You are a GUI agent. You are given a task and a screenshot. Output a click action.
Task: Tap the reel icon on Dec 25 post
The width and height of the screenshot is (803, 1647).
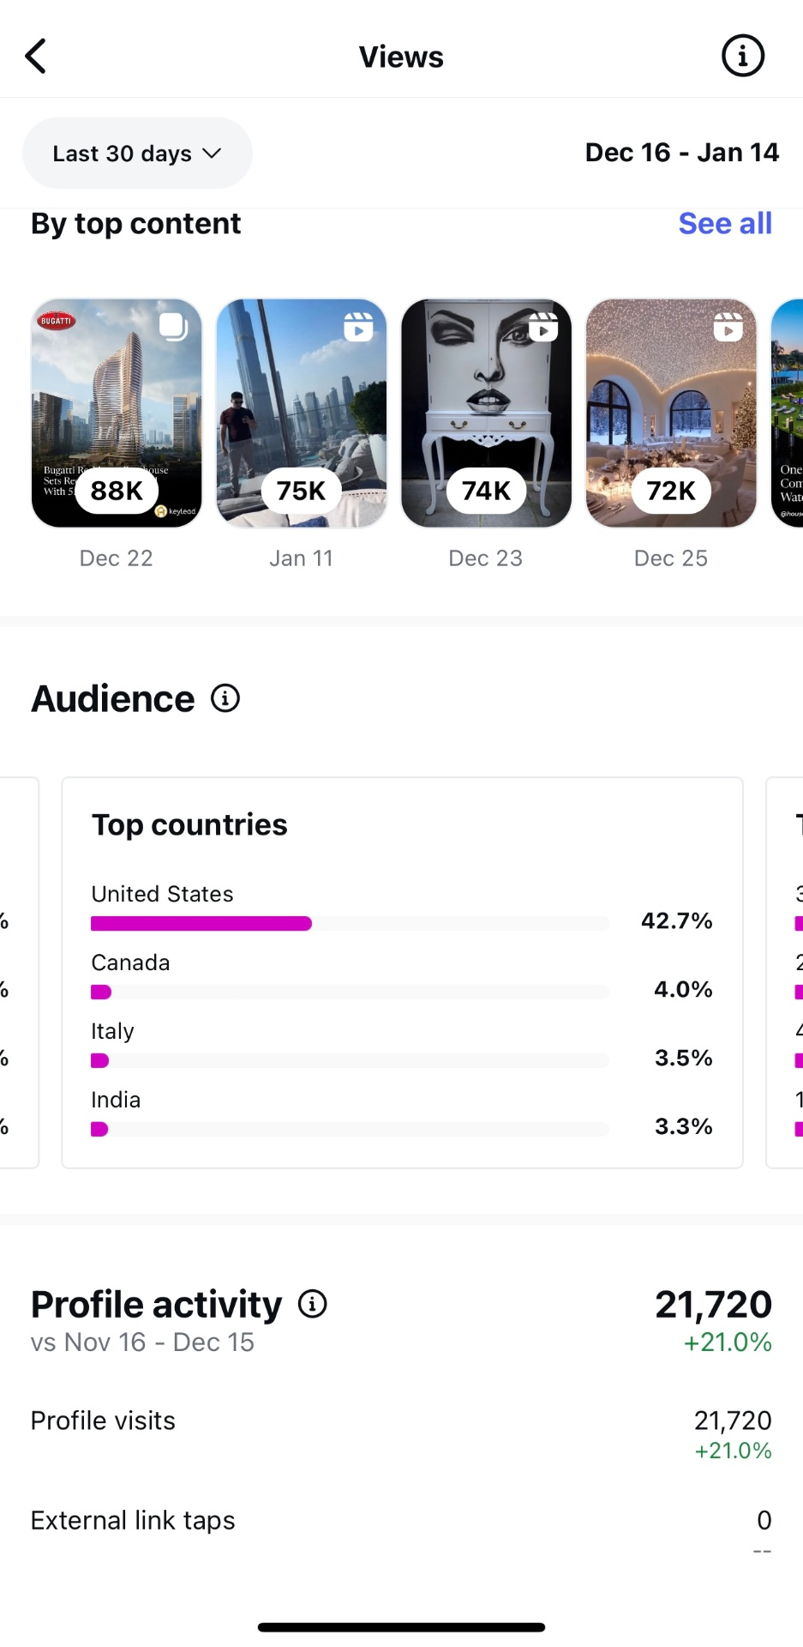728,327
